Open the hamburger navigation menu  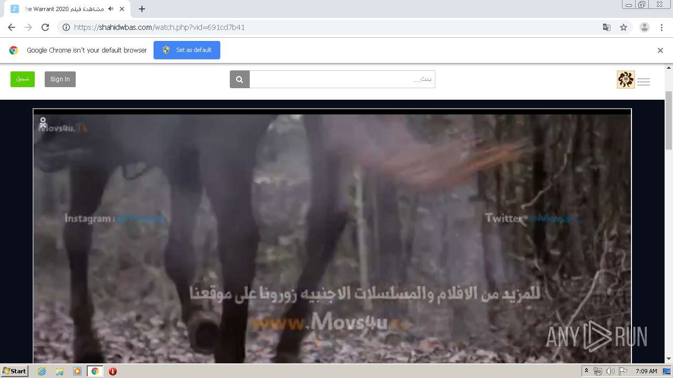(644, 81)
